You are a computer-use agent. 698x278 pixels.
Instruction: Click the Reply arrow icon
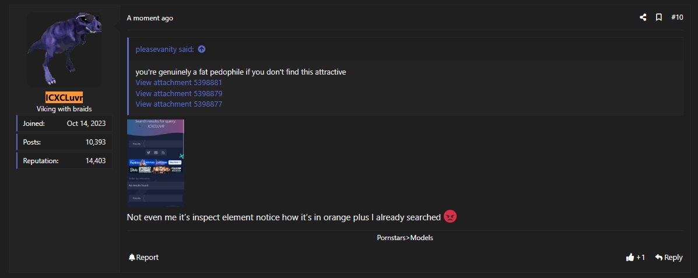pos(659,257)
